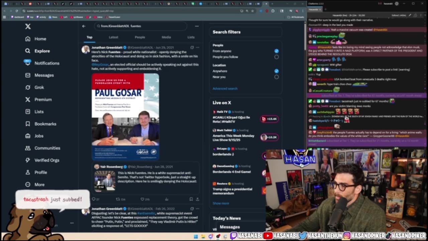
Task: Open Grok from the sidebar
Action: point(35,87)
